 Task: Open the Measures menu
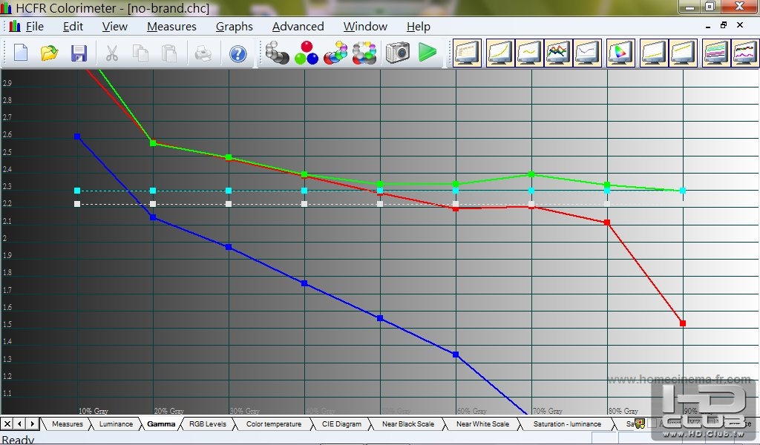click(x=171, y=27)
